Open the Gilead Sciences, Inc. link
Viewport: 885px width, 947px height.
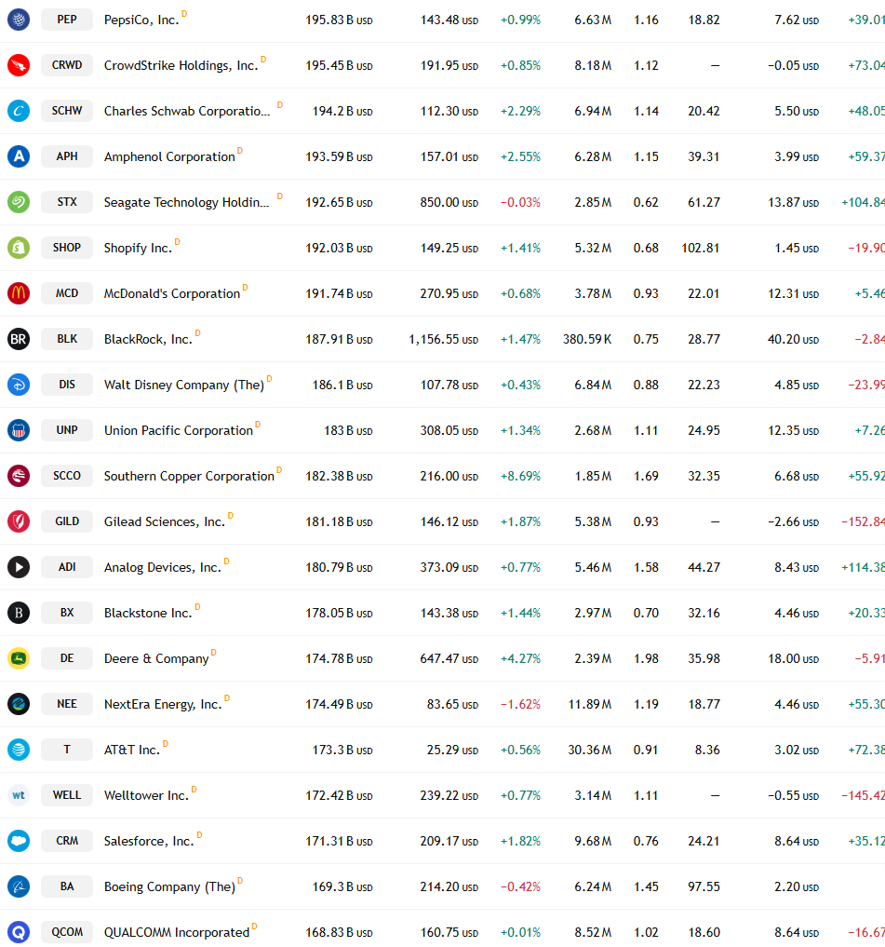165,521
